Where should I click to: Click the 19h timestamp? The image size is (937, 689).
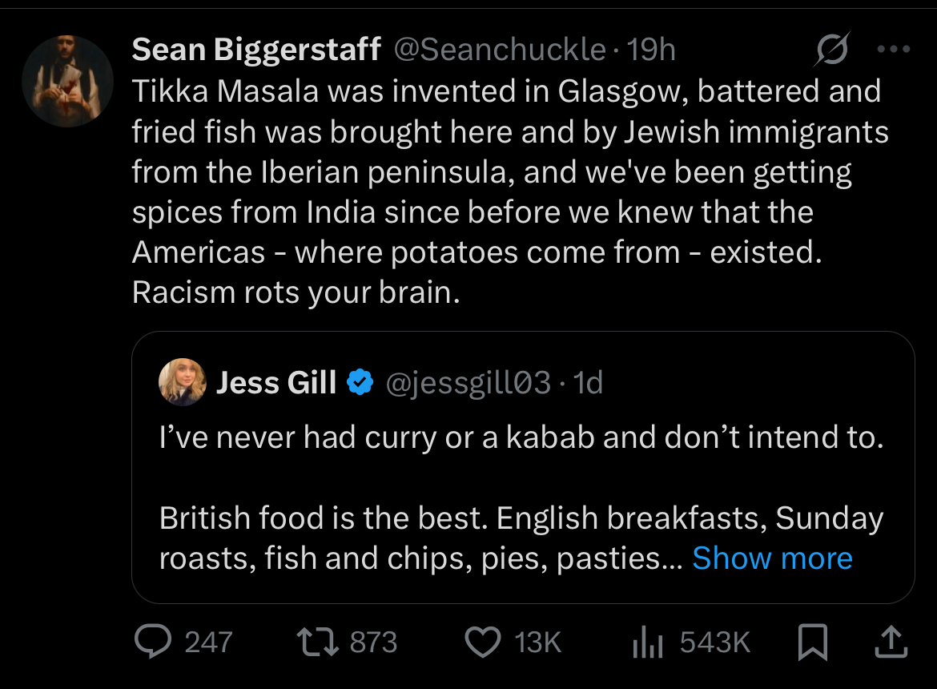[x=651, y=50]
